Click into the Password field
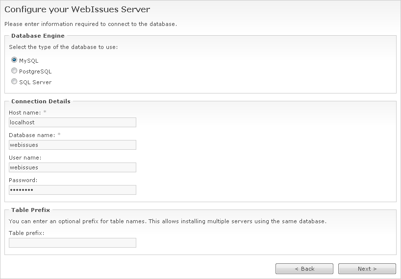The width and height of the screenshot is (401, 279). point(73,189)
